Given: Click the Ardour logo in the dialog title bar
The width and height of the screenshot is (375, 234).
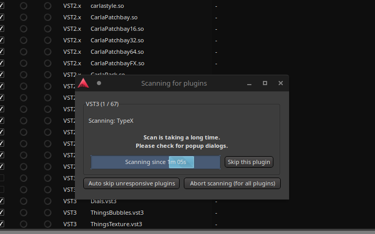Looking at the screenshot, I should point(83,83).
